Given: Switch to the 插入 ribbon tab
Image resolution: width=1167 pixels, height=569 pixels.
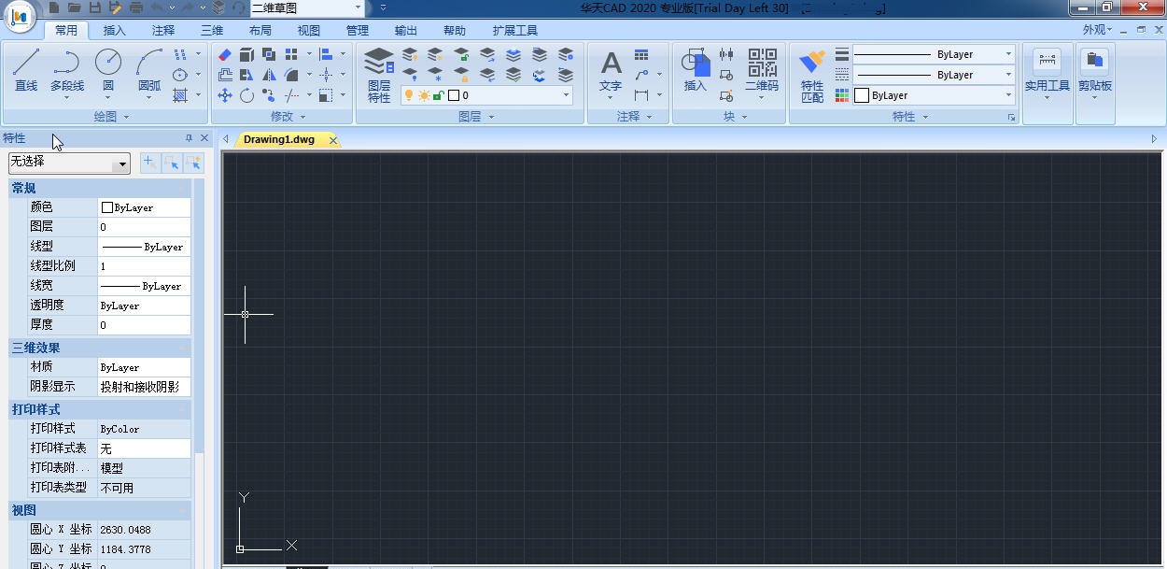Looking at the screenshot, I should tap(114, 30).
